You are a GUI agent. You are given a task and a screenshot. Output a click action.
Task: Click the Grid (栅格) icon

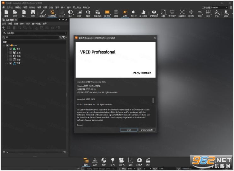[200, 12]
